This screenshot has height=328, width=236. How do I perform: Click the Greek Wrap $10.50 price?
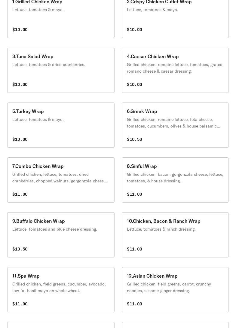click(134, 139)
